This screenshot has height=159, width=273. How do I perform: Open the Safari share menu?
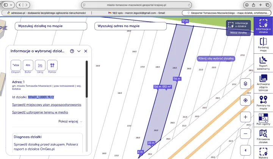point(254,5)
